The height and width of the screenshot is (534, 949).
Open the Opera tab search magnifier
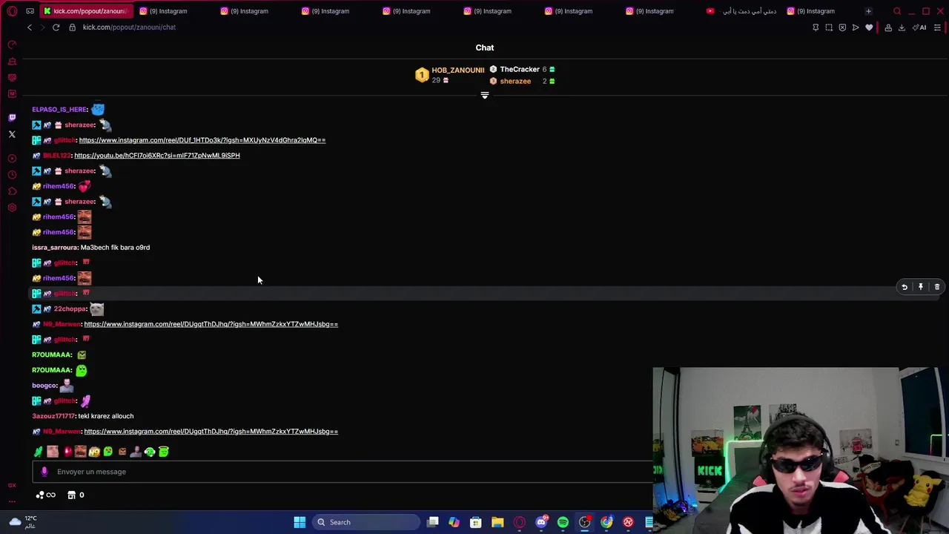tap(897, 11)
